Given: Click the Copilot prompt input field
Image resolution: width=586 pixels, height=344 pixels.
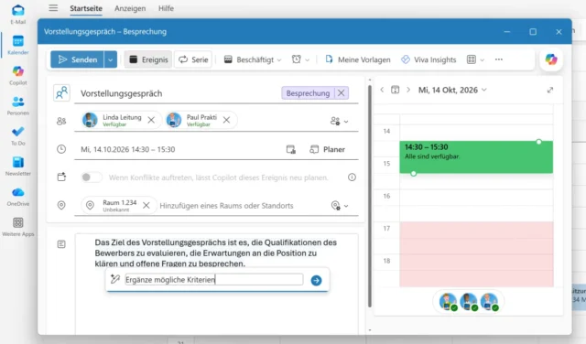Looking at the screenshot, I should 213,279.
